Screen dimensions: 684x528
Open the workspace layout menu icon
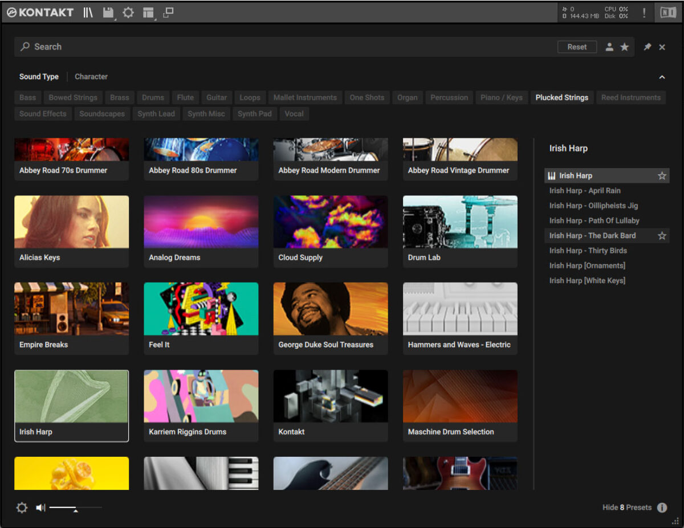[x=149, y=13]
